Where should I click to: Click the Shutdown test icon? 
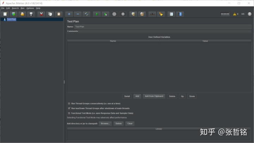pos(123,14)
